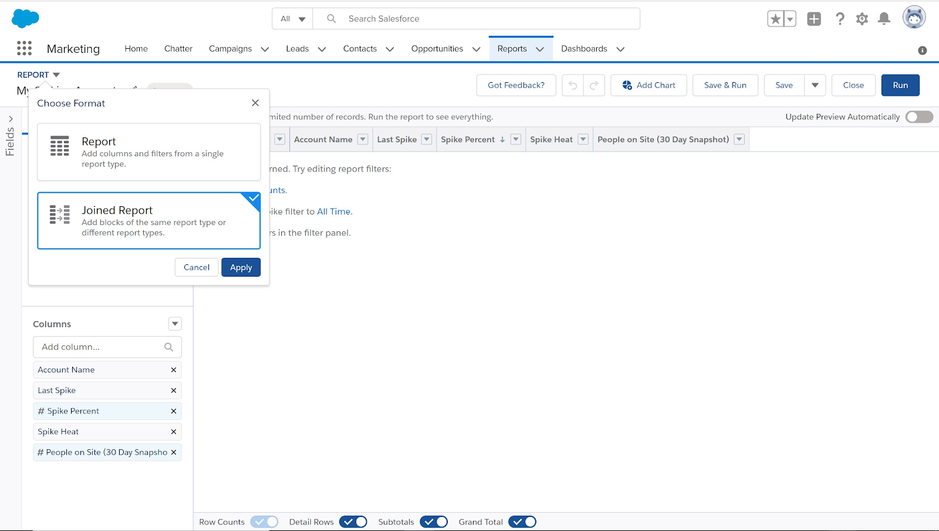Open the Opportunities tab
The width and height of the screenshot is (939, 531).
coord(437,49)
